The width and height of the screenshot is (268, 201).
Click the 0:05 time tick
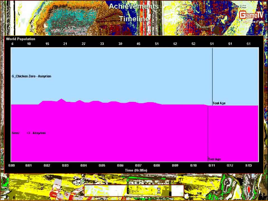click(102, 166)
